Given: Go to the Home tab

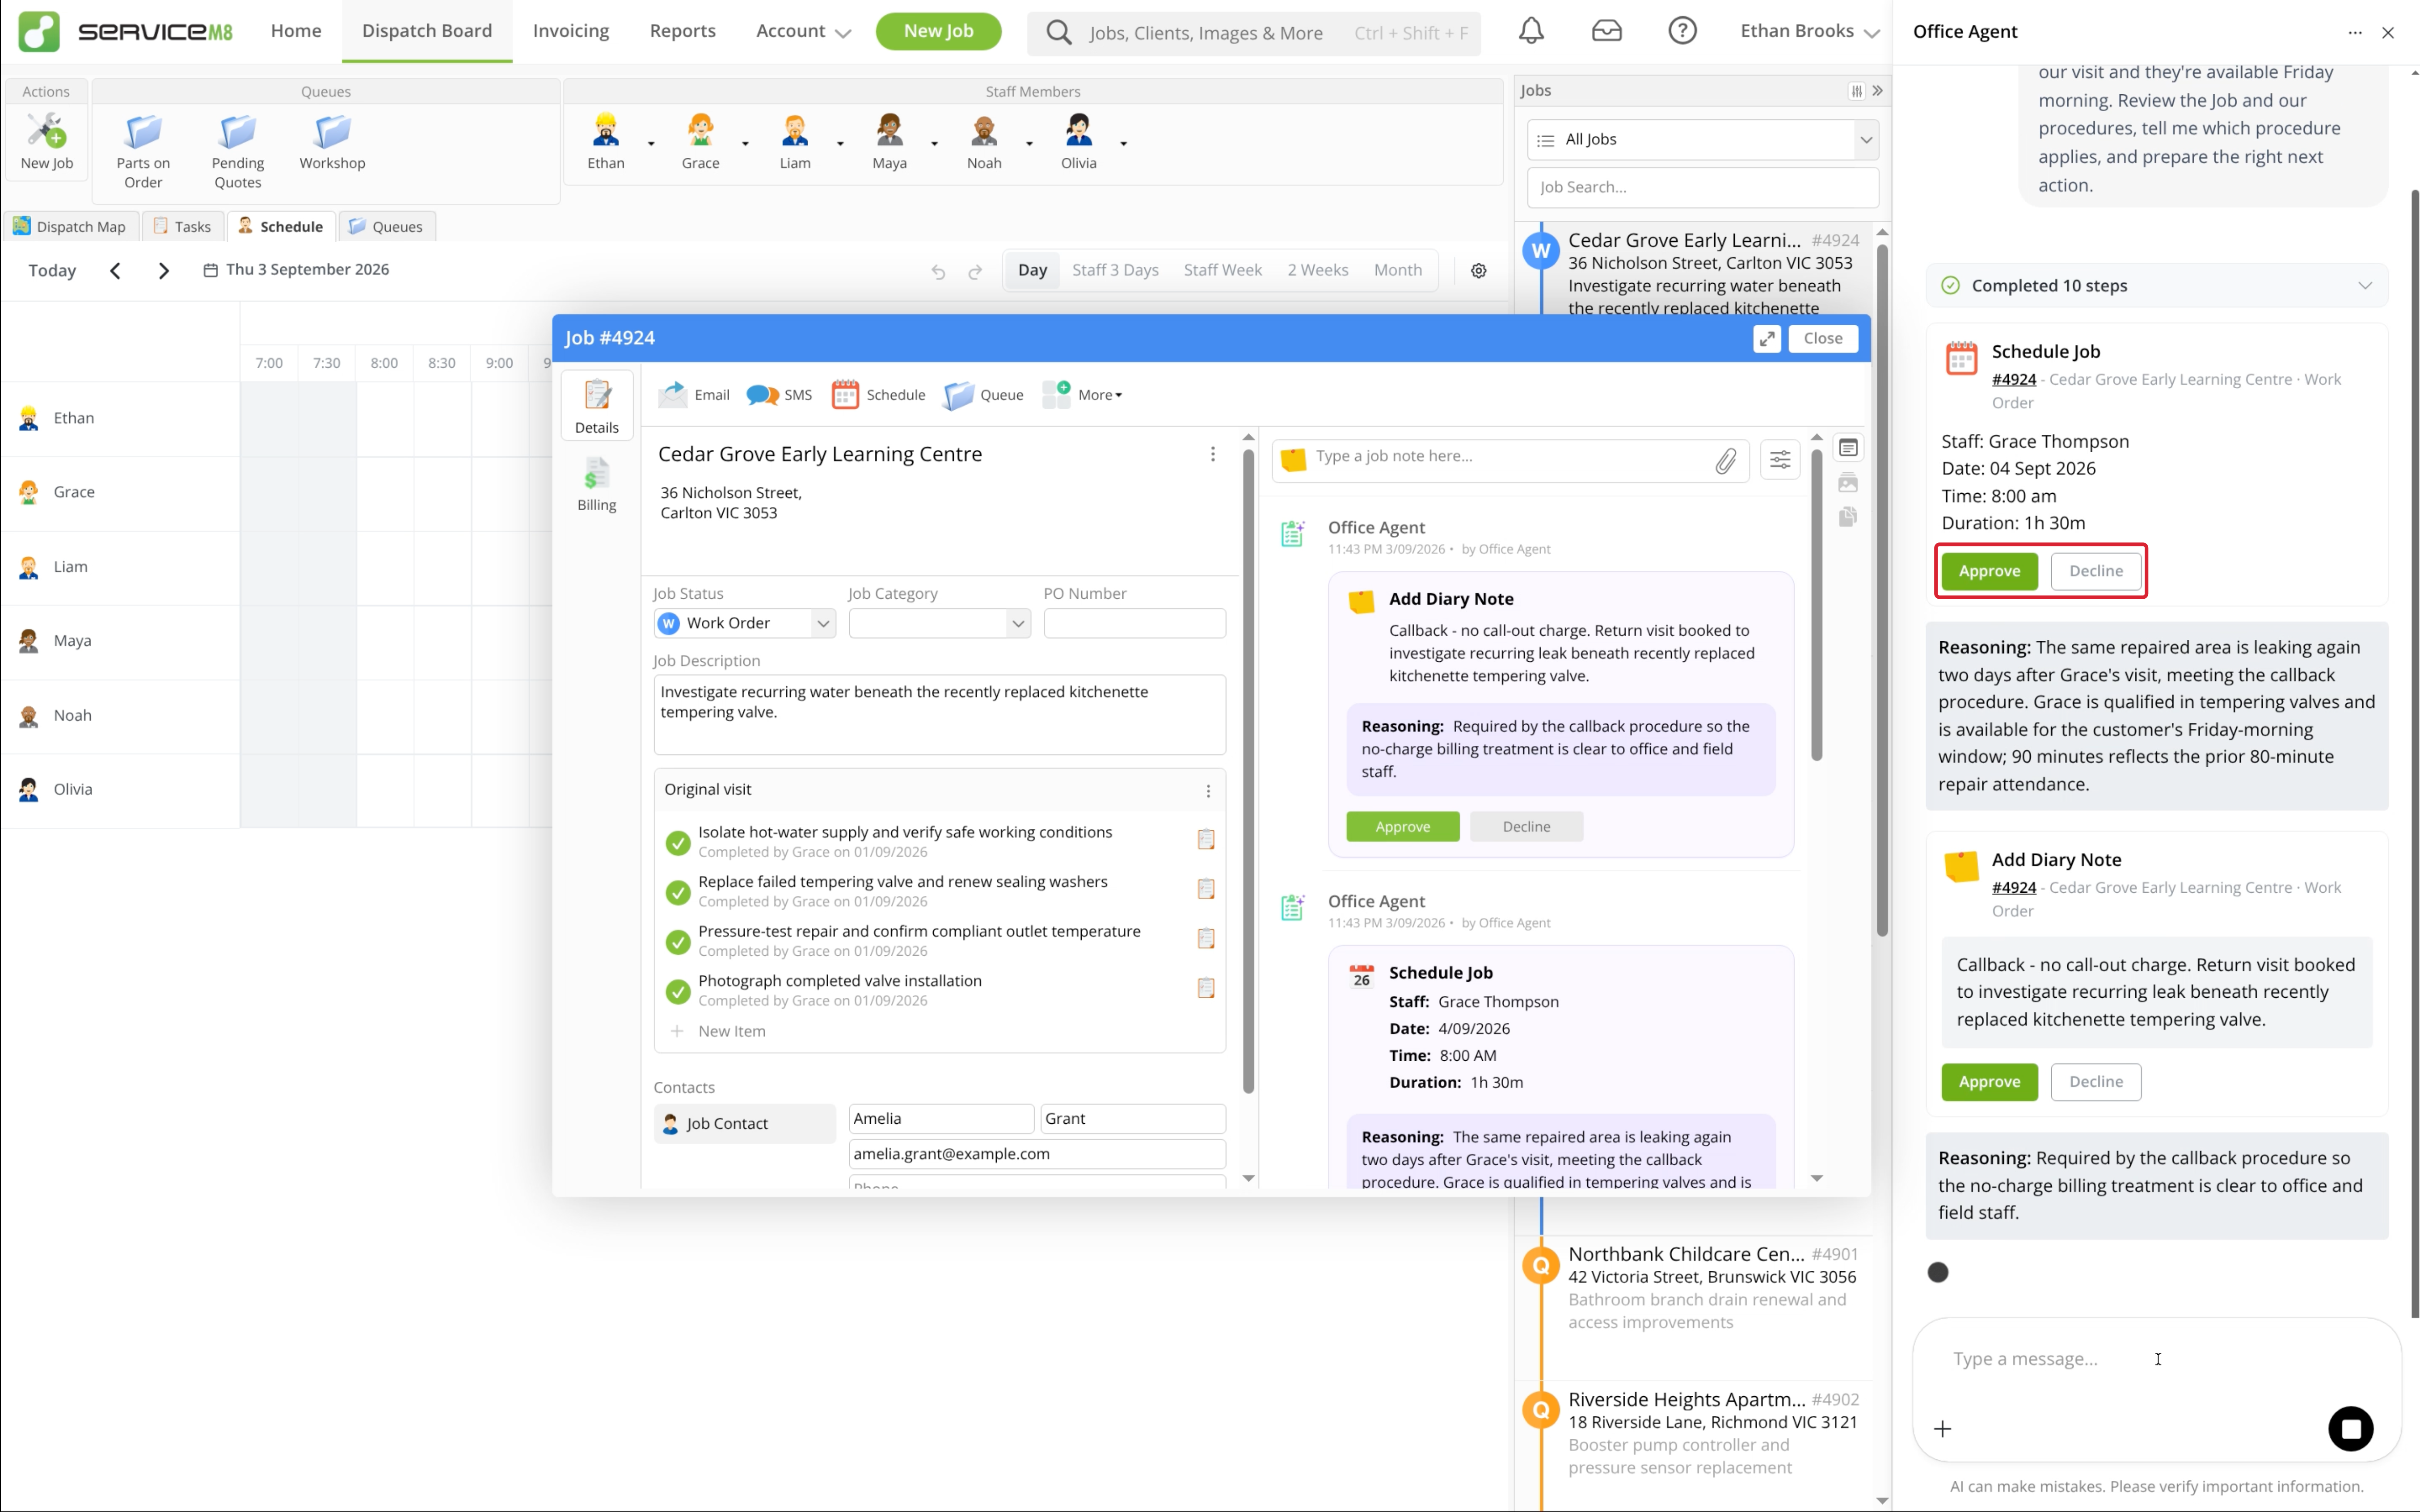Looking at the screenshot, I should coord(296,31).
